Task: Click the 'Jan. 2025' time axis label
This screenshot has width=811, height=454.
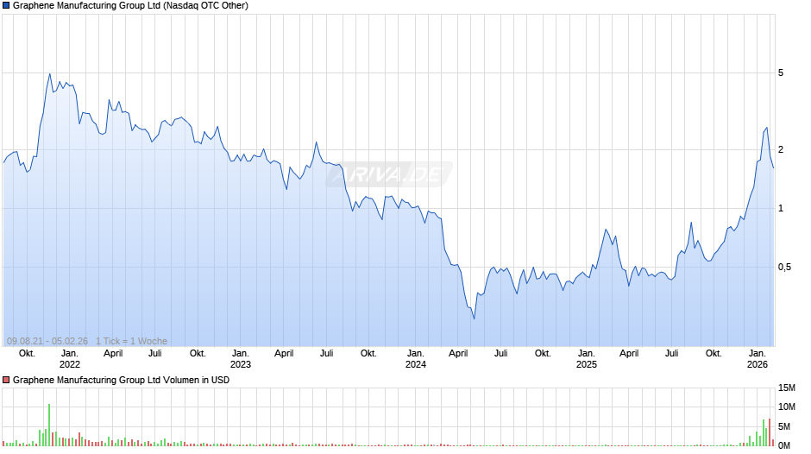Action: 587,359
